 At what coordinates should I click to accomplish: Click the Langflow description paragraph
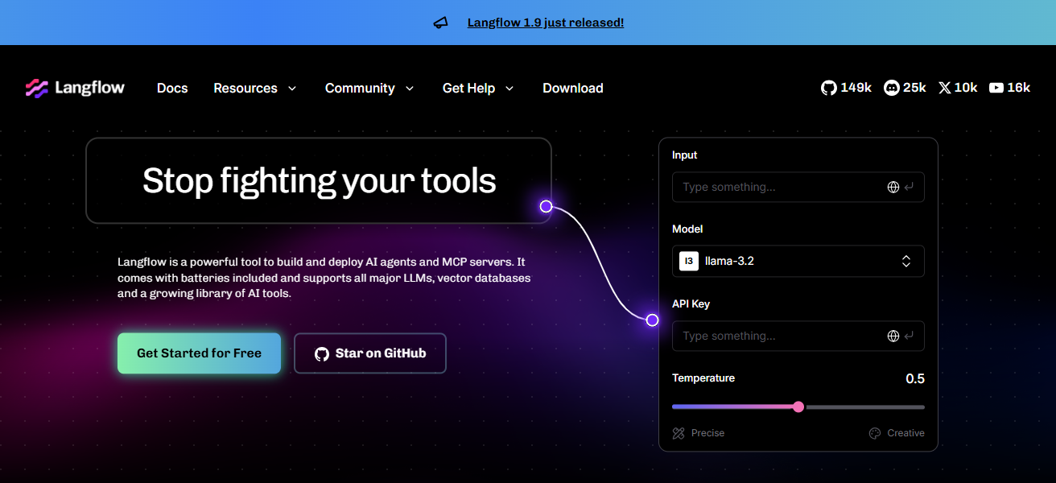tap(324, 278)
